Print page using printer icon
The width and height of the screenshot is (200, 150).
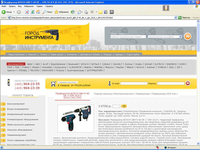coord(86,12)
